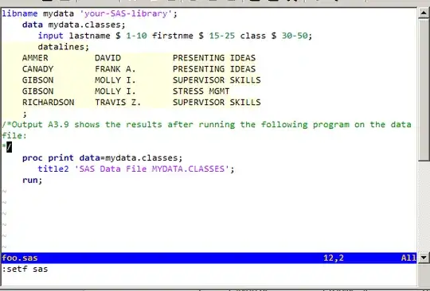Click the scrollbar down arrow
The width and height of the screenshot is (430, 291).
424,258
